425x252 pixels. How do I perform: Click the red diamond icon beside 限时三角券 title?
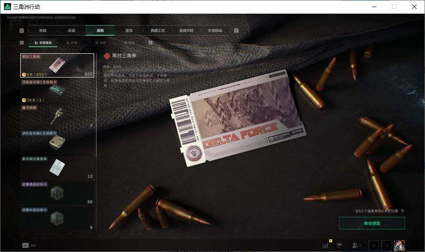(x=107, y=56)
